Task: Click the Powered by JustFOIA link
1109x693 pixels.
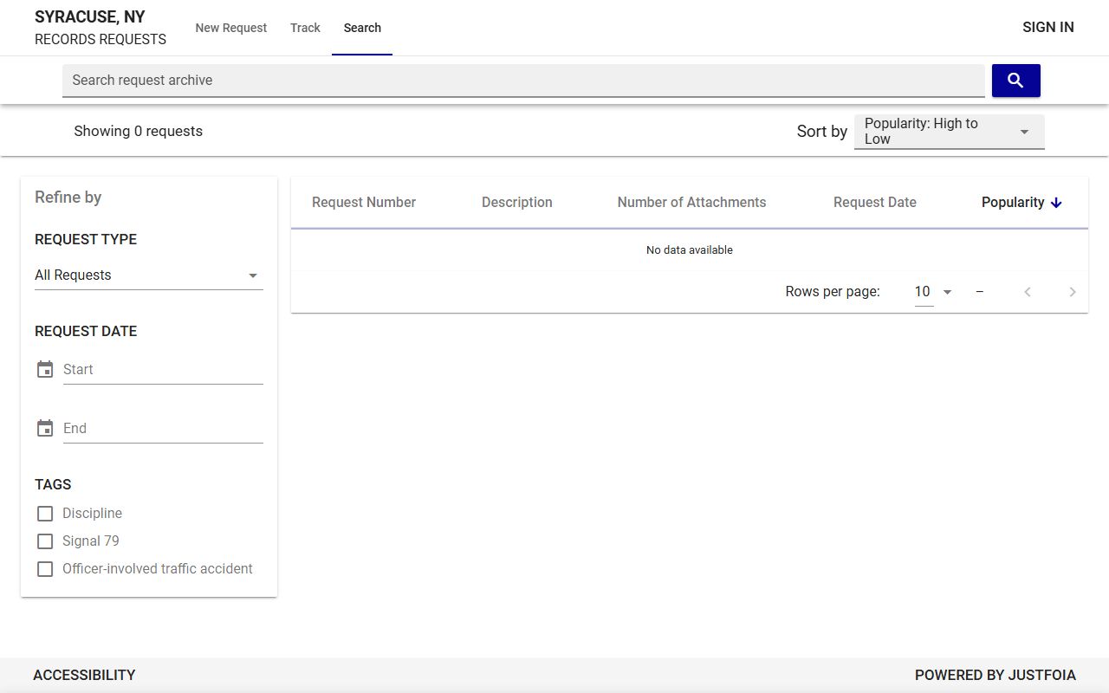Action: pos(995,675)
